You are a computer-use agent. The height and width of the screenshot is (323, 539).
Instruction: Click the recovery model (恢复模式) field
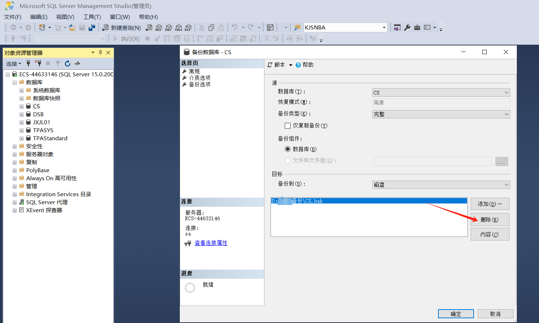[x=441, y=103]
